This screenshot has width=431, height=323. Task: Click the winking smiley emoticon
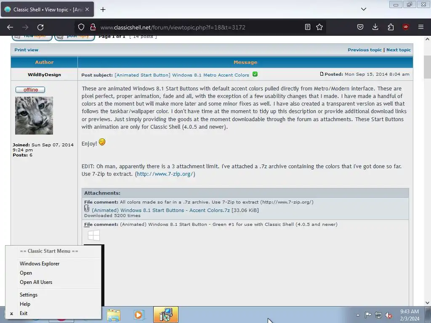point(102,142)
